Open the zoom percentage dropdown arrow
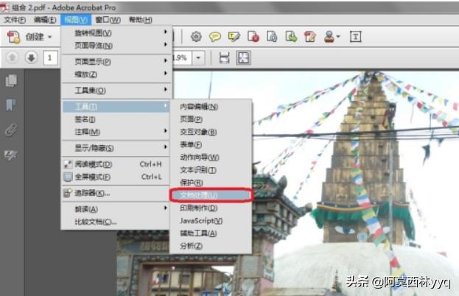459x296 pixels. (x=198, y=58)
